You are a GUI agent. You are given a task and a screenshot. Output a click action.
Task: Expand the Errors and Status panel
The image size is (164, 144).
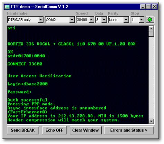129,130
